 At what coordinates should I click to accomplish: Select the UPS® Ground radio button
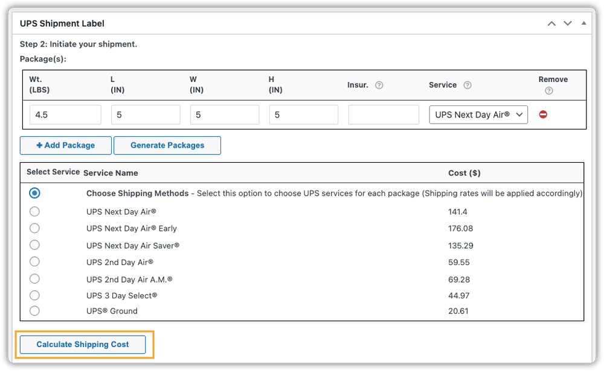(x=34, y=311)
